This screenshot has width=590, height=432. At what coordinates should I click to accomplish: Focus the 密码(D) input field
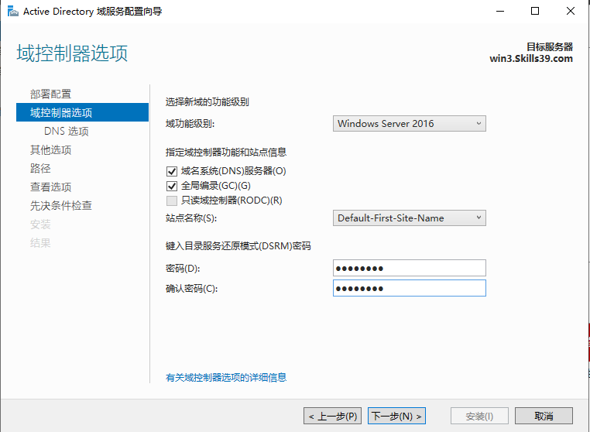[x=410, y=269]
